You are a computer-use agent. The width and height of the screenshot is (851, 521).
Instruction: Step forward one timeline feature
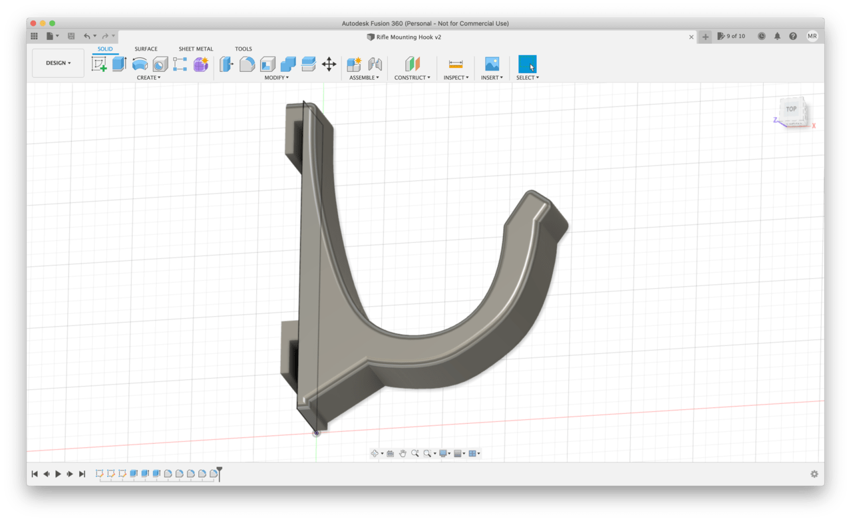(70, 474)
